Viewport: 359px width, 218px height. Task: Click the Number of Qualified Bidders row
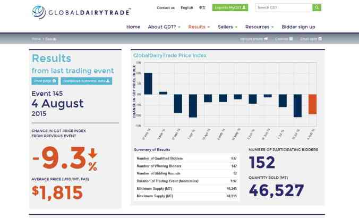pyautogui.click(x=186, y=158)
